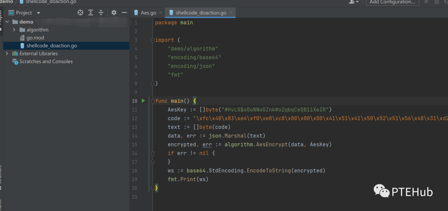Click Collapse All icon in Project panel
Image resolution: width=448 pixels, height=211 pixels.
pos(101,12)
